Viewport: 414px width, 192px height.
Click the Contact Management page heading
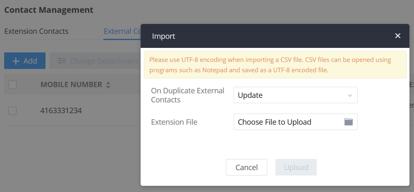[x=49, y=10]
